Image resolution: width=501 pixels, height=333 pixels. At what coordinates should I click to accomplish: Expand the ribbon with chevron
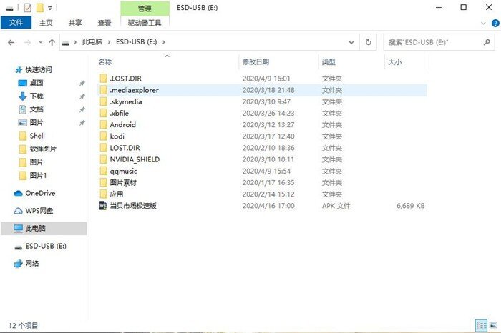483,24
